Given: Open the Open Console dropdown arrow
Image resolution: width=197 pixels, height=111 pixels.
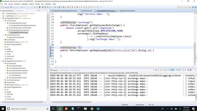Looking at the screenshot, I should (185, 70).
